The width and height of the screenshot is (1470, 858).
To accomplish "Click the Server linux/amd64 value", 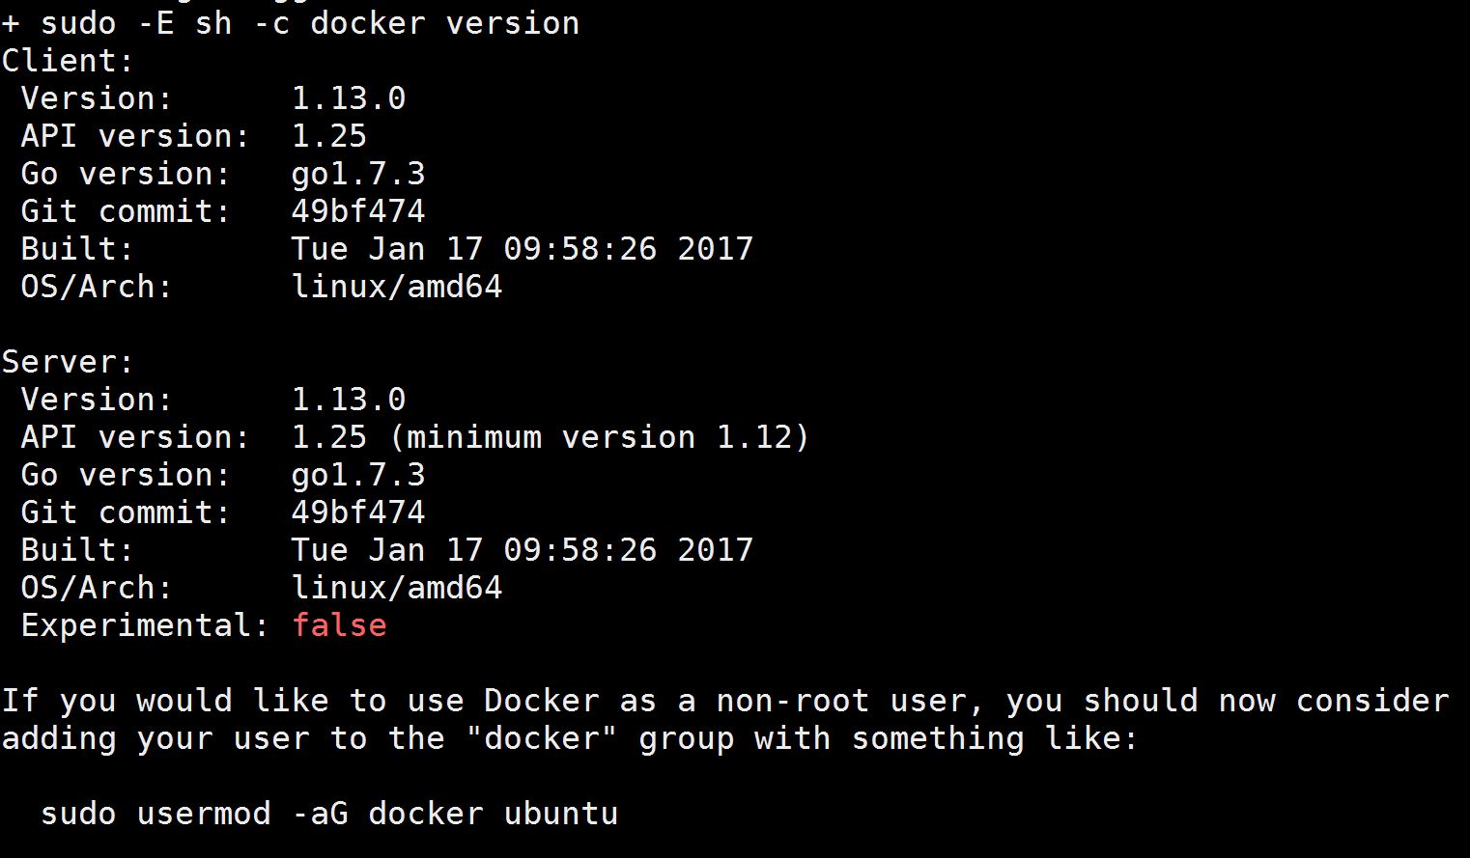I will 397,588.
